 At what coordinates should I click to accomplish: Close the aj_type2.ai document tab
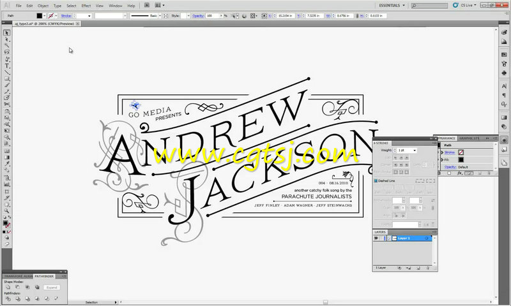pyautogui.click(x=78, y=24)
